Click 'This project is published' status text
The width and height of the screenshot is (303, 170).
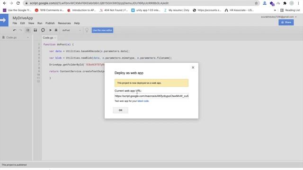(14, 165)
